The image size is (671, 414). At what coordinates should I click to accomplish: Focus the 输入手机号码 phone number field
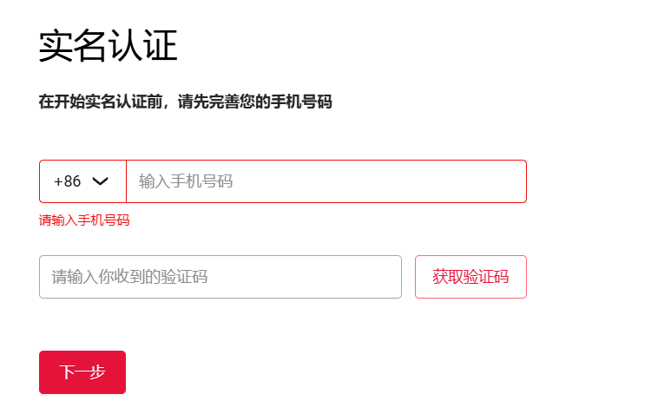[x=326, y=181]
